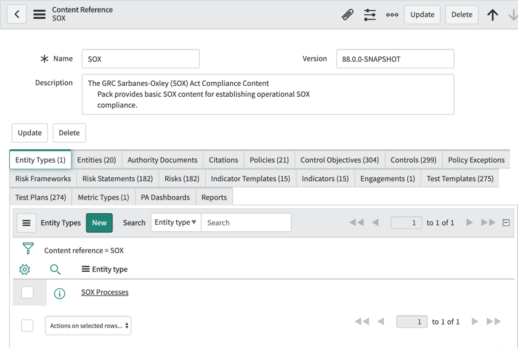Viewport: 518px width, 348px height.
Task: Go to previous page in bottom pagination
Action: click(381, 321)
